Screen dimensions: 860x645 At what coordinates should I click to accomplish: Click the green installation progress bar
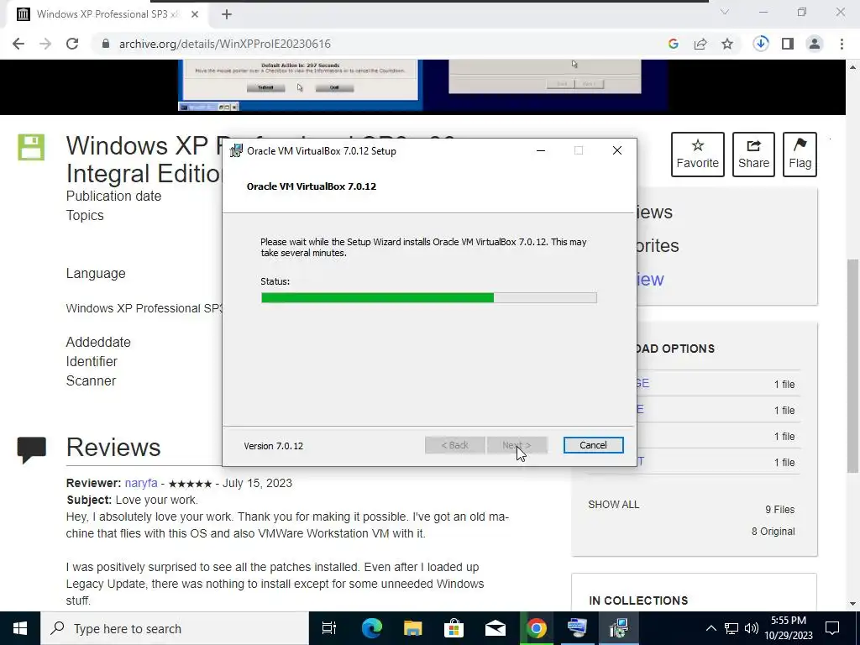(429, 298)
